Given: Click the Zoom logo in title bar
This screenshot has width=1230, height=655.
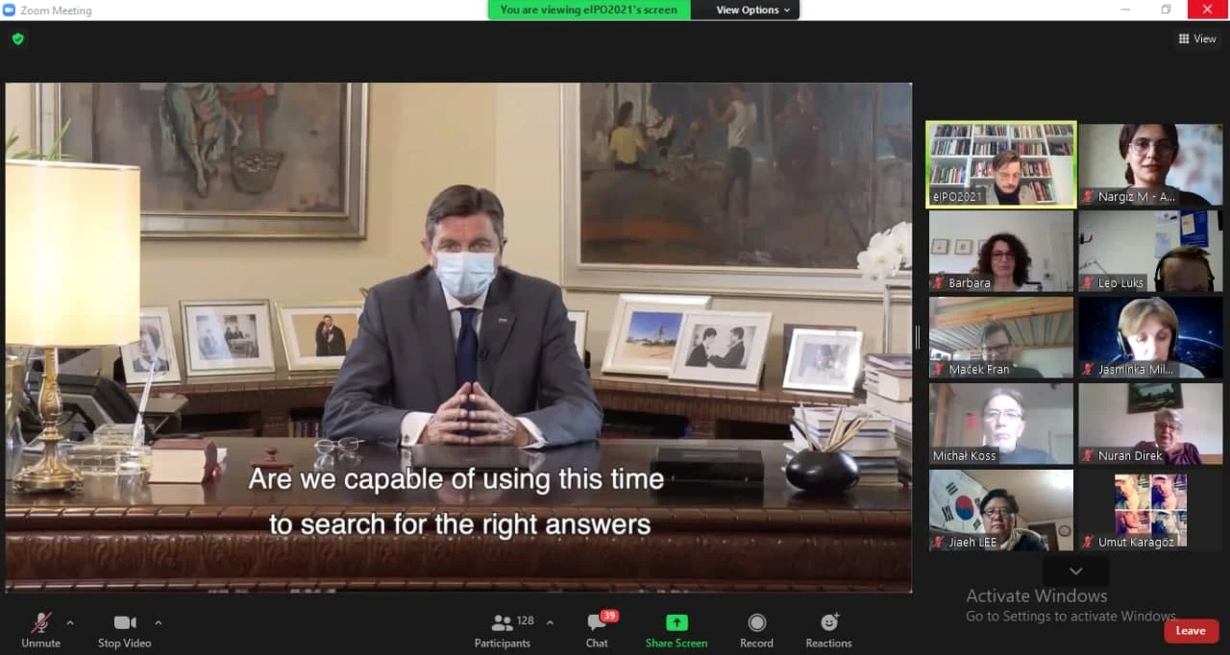Looking at the screenshot, I should 10,11.
